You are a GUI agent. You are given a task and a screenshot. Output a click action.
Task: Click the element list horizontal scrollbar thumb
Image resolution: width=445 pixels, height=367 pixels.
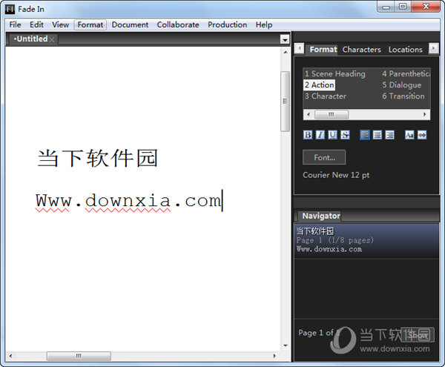coord(332,114)
